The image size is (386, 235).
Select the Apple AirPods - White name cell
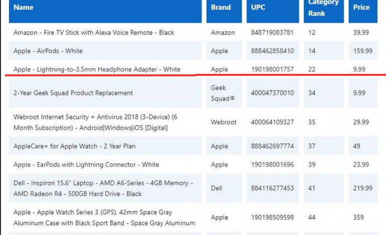(x=48, y=51)
